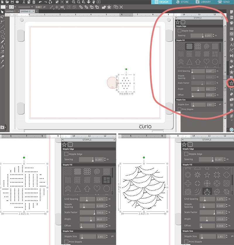Image resolution: width=234 pixels, height=245 pixels.
Task: Open the Text Style panel icon in right sidebar
Action: click(231, 45)
